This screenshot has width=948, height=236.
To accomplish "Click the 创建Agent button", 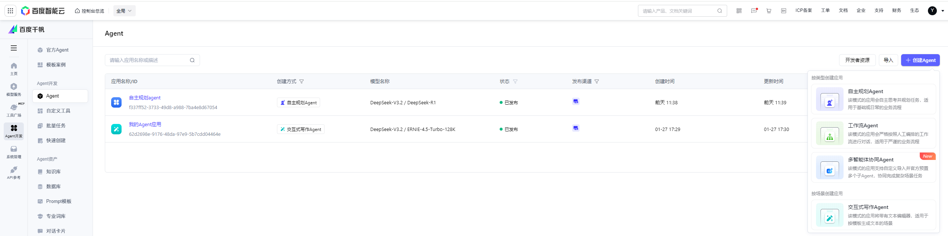I will tap(920, 60).
